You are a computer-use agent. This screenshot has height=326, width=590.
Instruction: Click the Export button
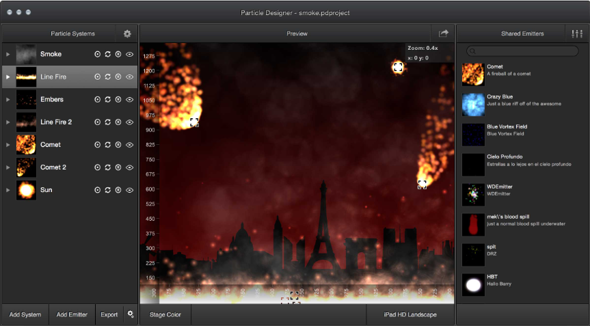click(x=109, y=314)
